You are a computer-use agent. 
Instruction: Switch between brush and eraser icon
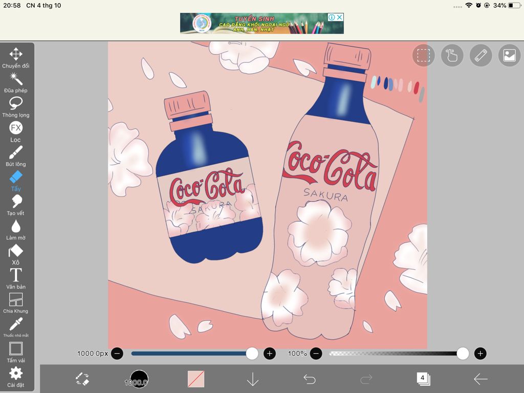coord(82,379)
